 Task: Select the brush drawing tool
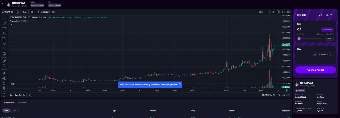pos(4,44)
